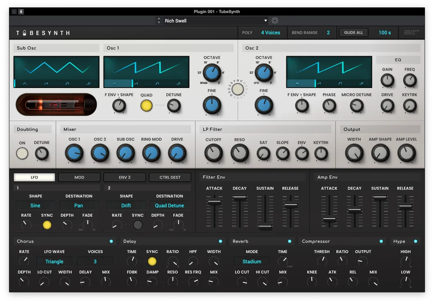Click the EQ GAIN knob
The image size is (434, 303).
[x=387, y=80]
